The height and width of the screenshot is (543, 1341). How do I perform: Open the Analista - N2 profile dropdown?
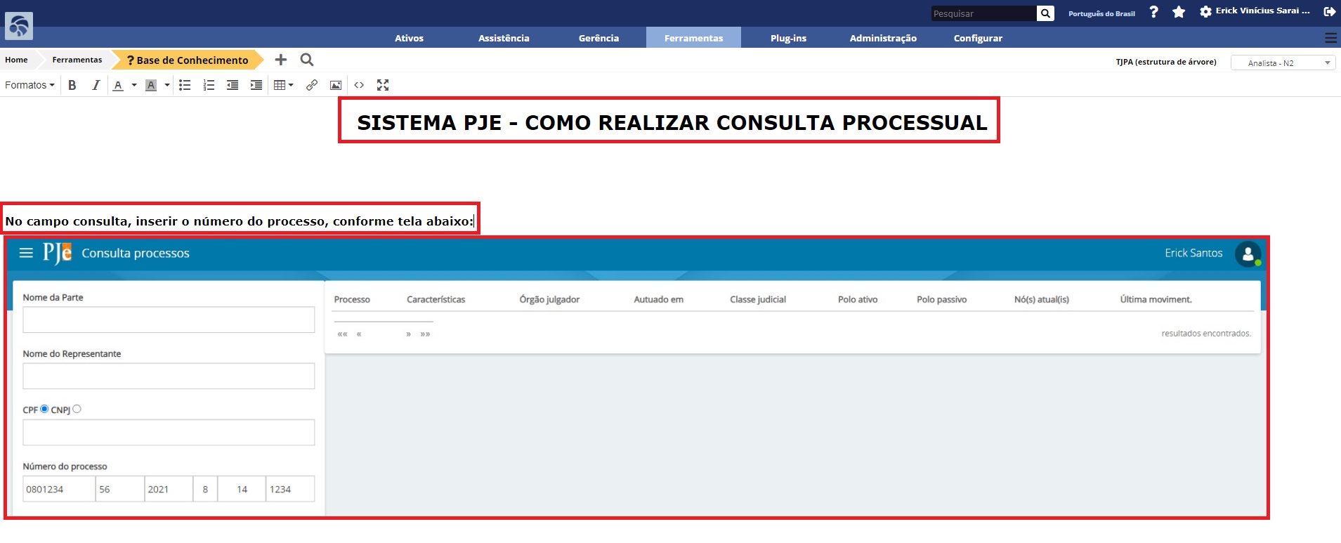pos(1283,63)
